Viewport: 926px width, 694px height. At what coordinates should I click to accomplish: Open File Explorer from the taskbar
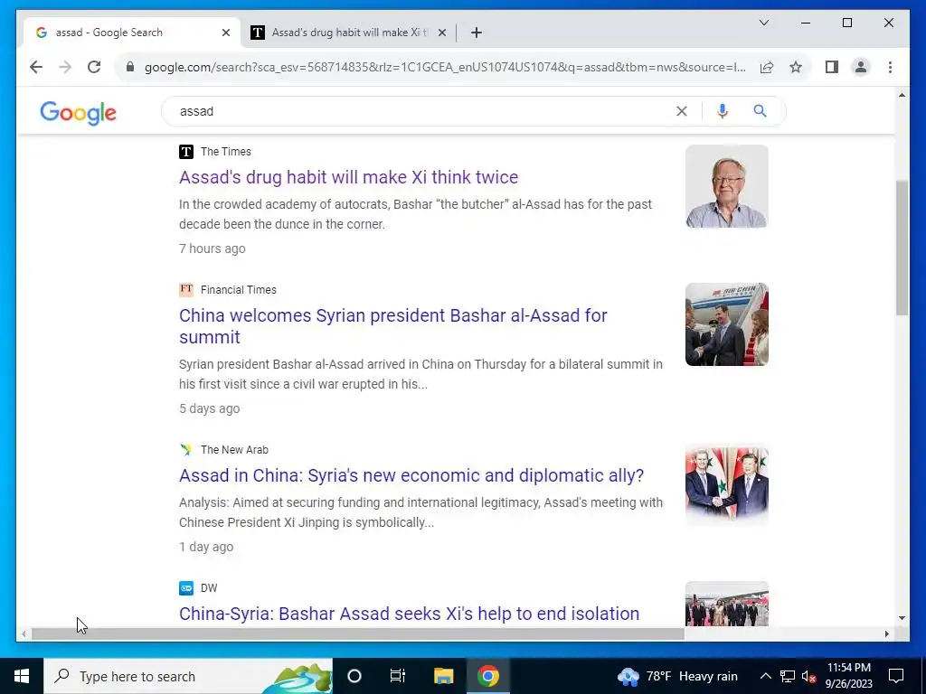point(443,676)
